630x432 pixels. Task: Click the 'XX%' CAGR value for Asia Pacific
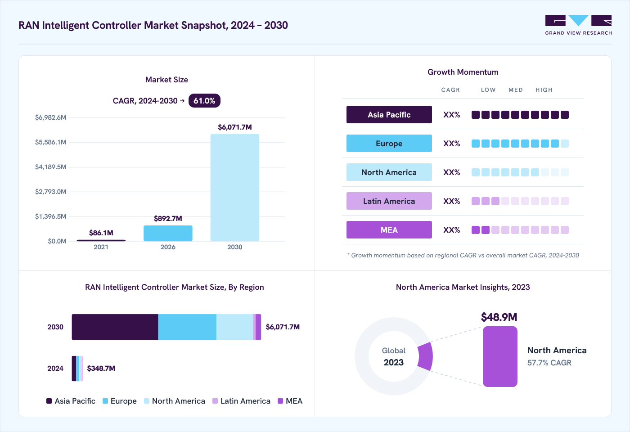[x=452, y=115]
